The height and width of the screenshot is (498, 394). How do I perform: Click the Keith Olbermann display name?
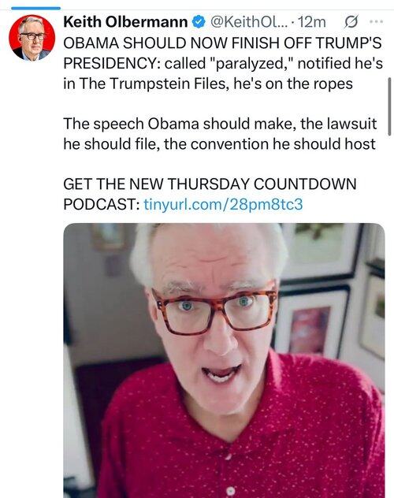pyautogui.click(x=125, y=22)
